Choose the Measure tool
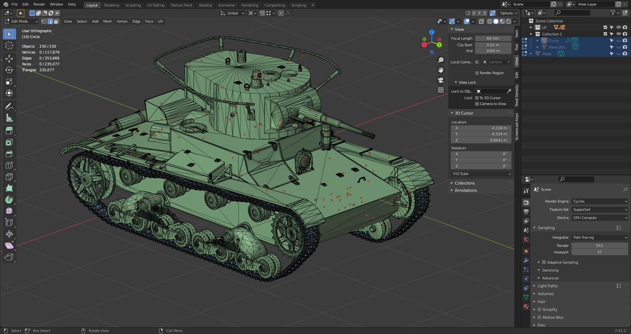This screenshot has width=631, height=334. (x=9, y=118)
